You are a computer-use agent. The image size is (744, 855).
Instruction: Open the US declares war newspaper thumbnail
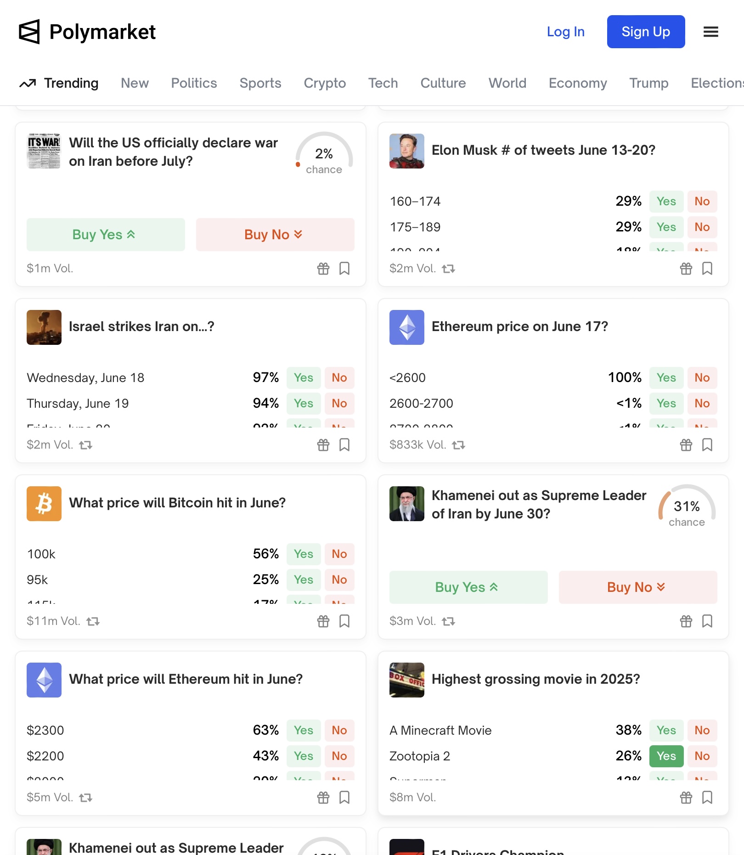(44, 151)
